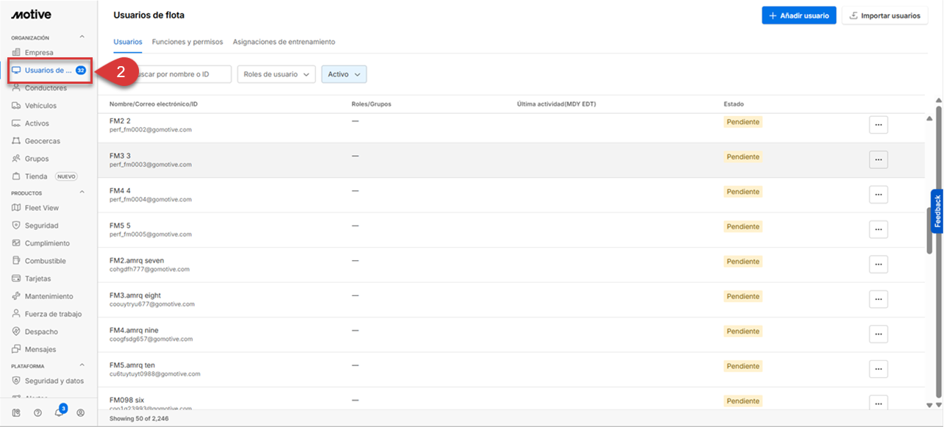Image resolution: width=944 pixels, height=427 pixels.
Task: Click the Motive logo
Action: coord(31,14)
